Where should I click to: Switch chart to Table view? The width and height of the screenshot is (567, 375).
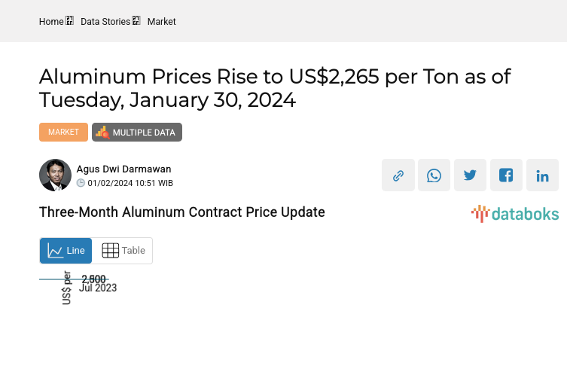123,251
